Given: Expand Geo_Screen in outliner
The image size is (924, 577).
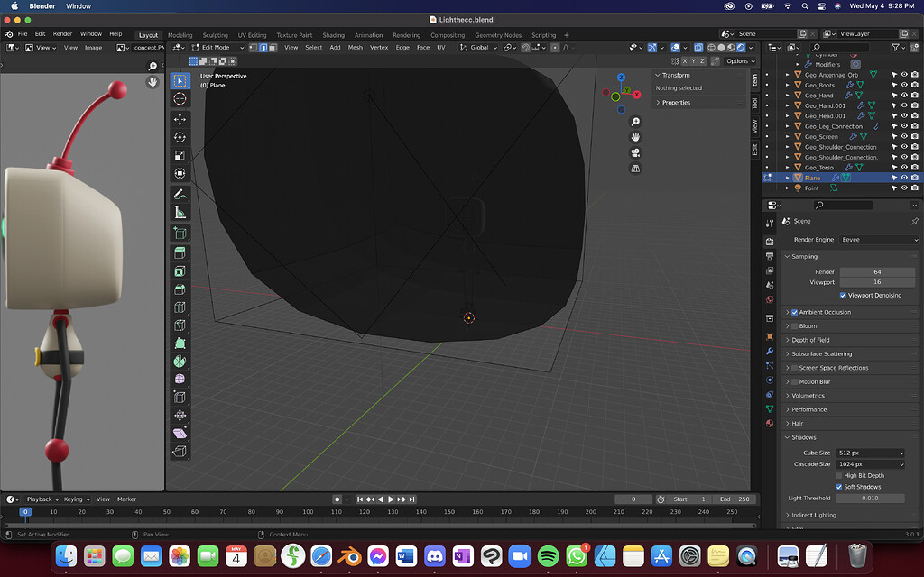Looking at the screenshot, I should (787, 137).
